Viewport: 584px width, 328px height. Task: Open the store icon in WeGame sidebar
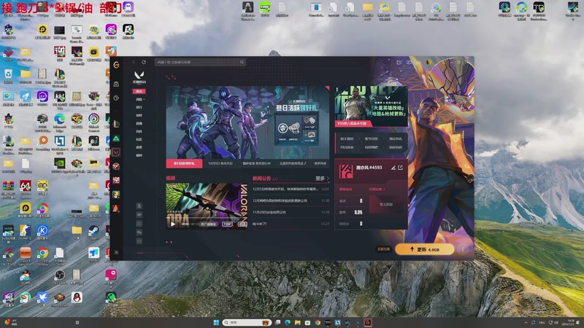click(116, 84)
